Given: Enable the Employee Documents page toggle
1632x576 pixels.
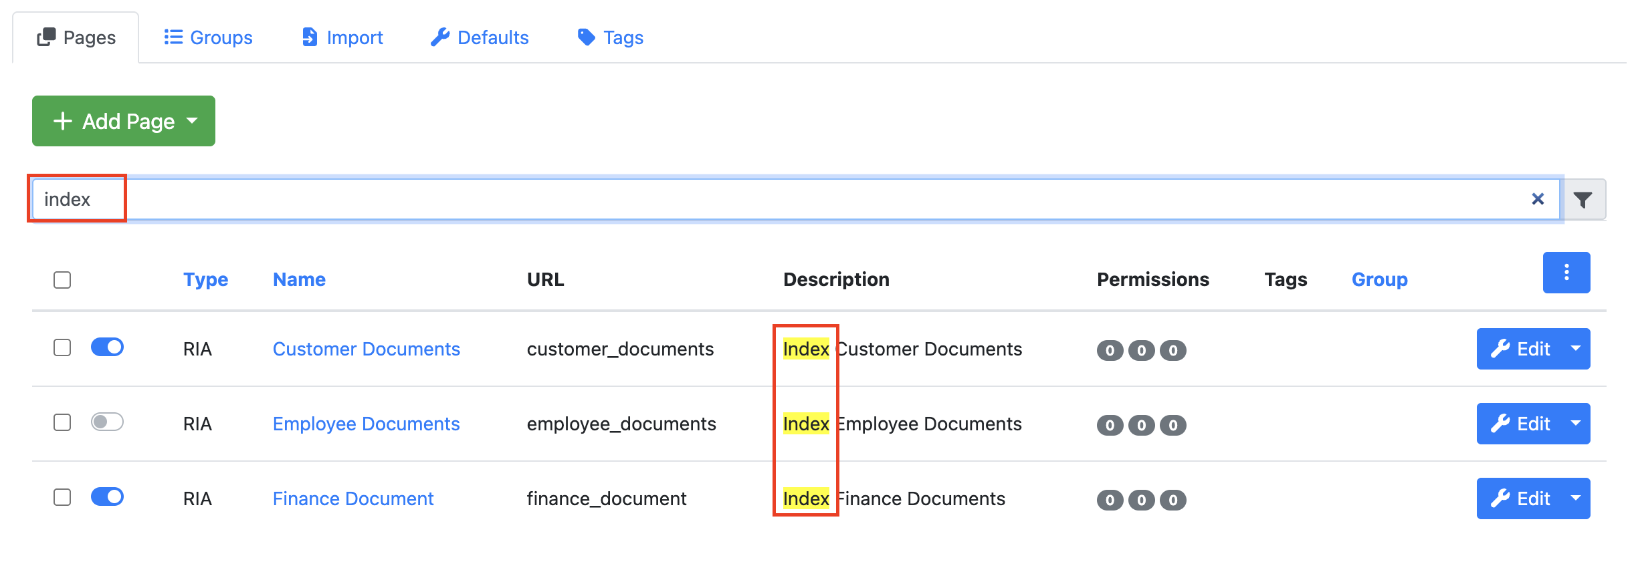Looking at the screenshot, I should point(107,422).
